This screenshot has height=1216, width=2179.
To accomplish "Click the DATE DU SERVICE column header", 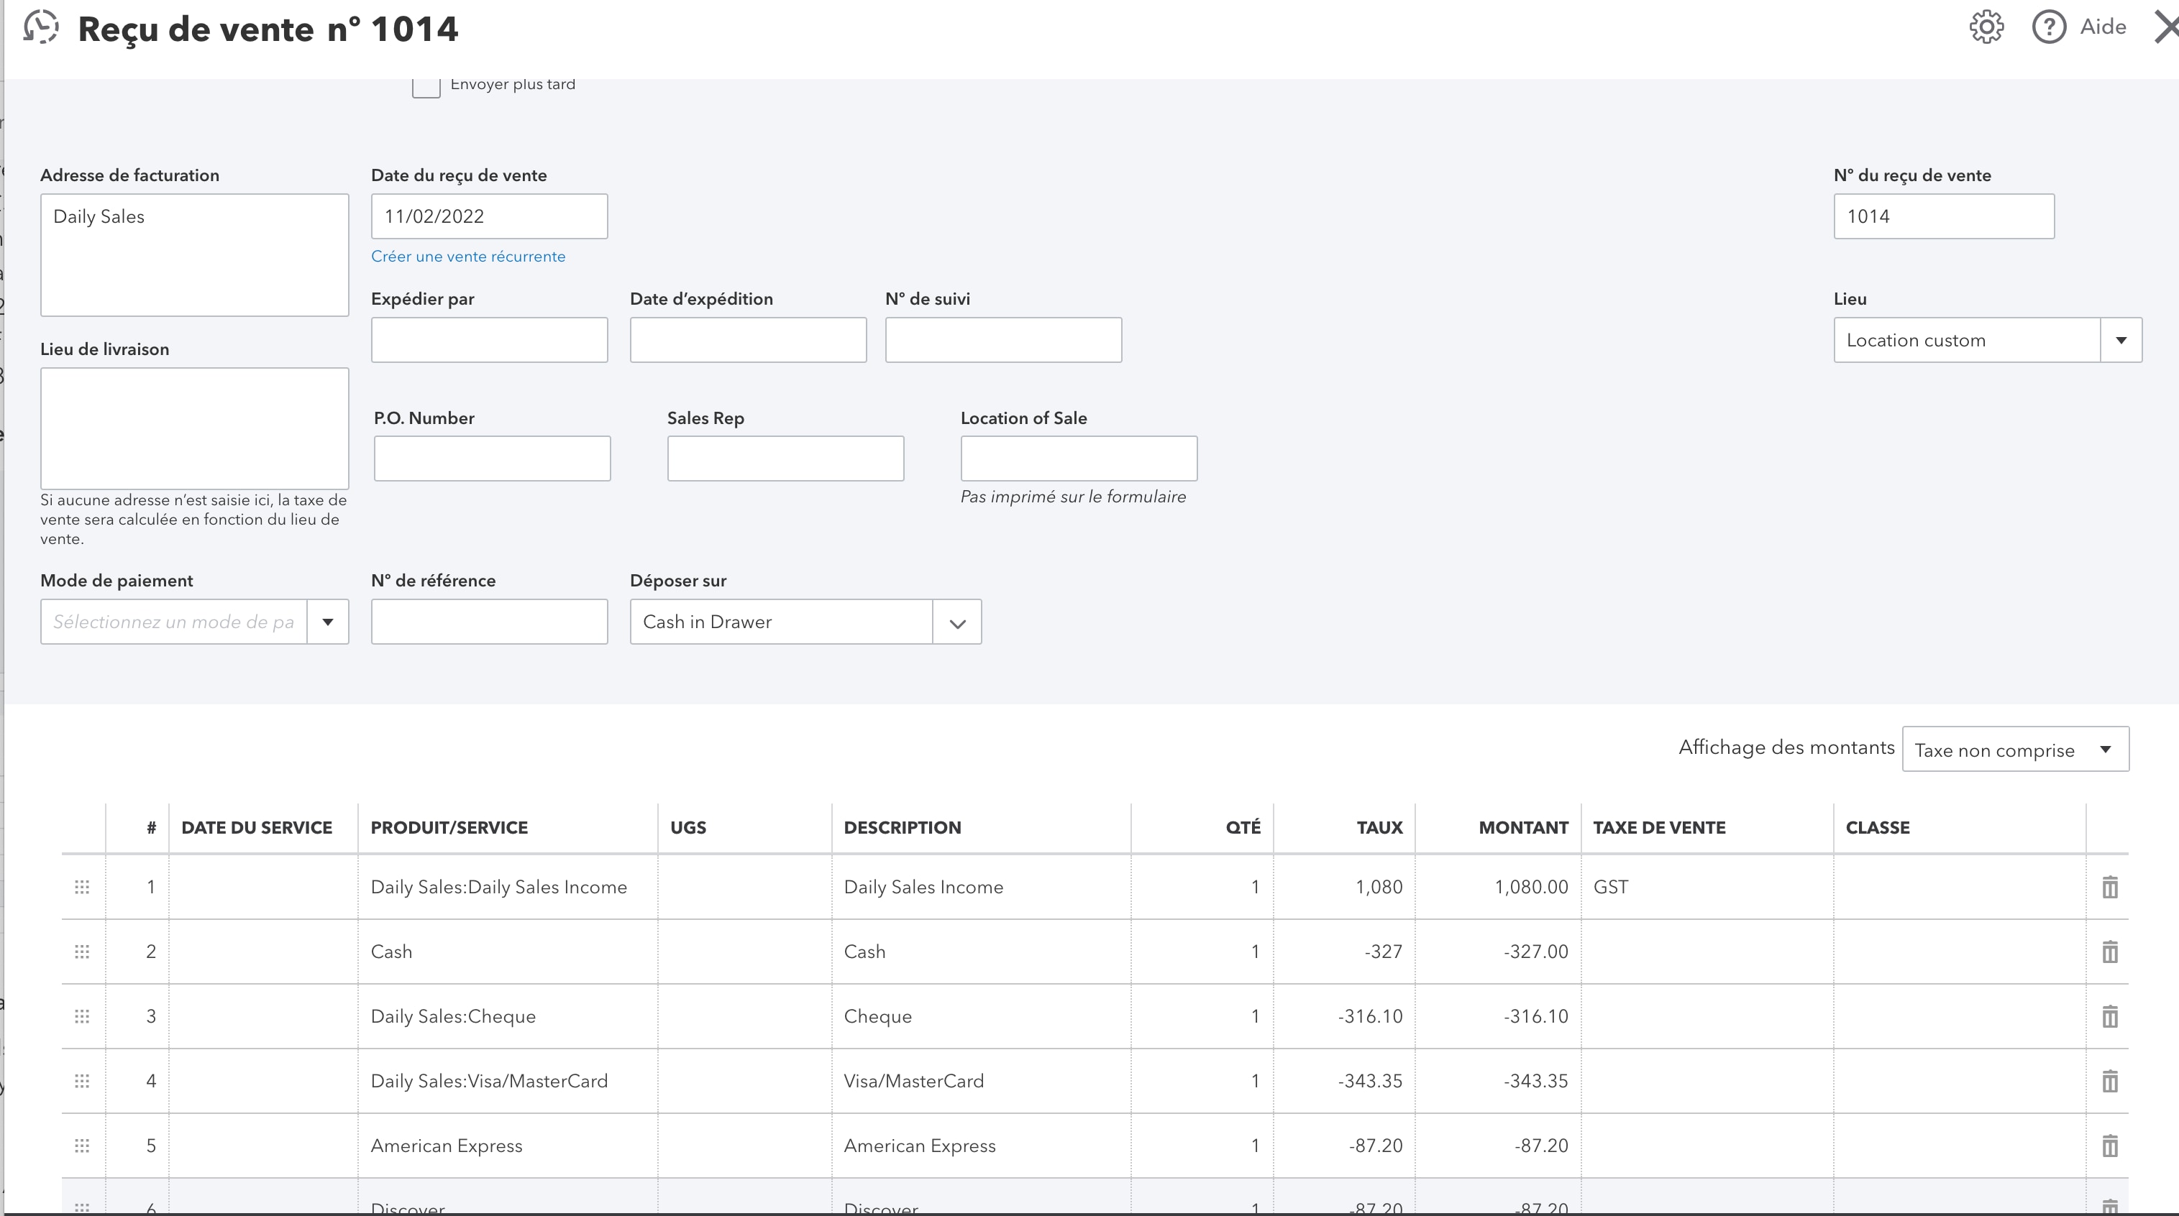I will 256,828.
